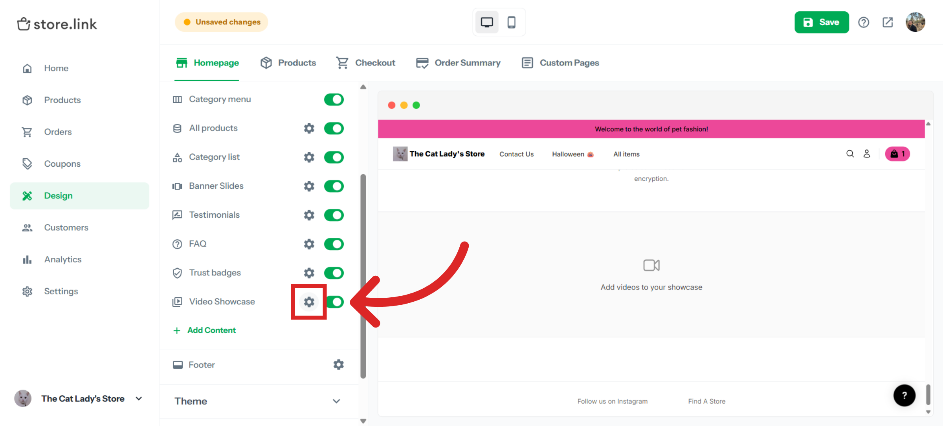Image resolution: width=943 pixels, height=426 pixels.
Task: Open settings gear for FAQ section
Action: (309, 244)
